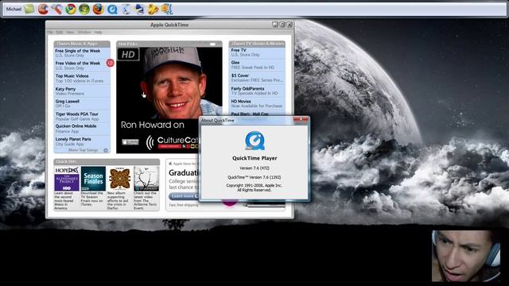509x286 pixels.
Task: Open the green Windows orb icon
Action: (x=84, y=9)
